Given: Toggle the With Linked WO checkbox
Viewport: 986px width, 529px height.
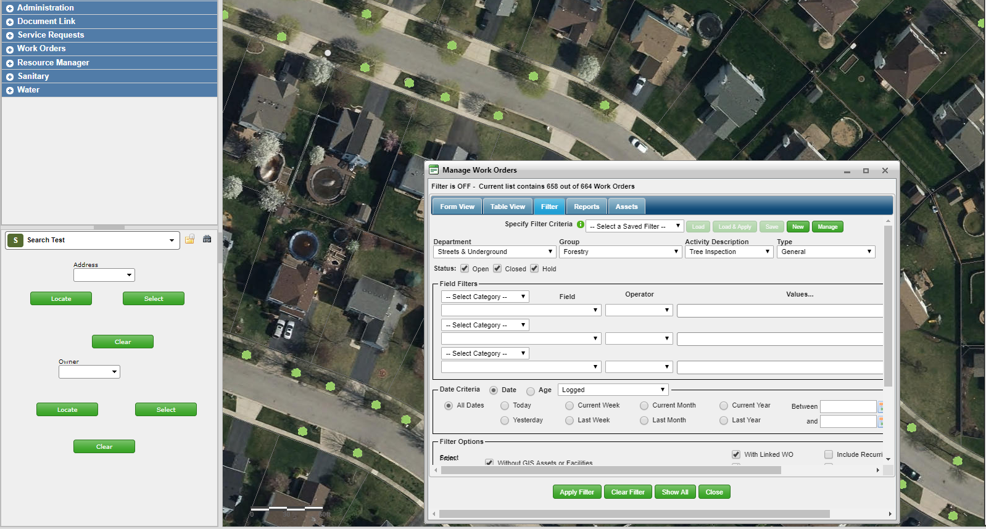Looking at the screenshot, I should click(x=736, y=454).
